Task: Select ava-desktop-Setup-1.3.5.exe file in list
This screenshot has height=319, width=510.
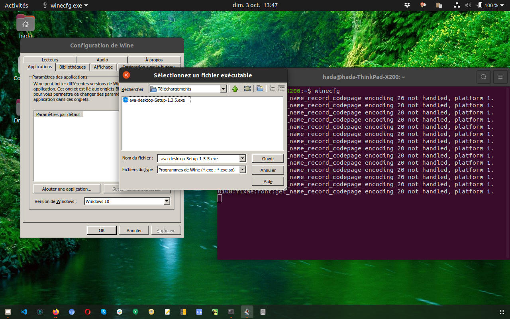Action: point(157,100)
